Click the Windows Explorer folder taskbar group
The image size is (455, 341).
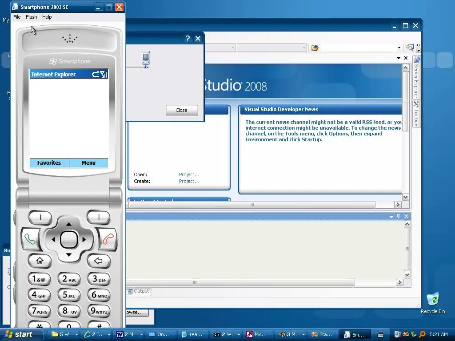pyautogui.click(x=64, y=334)
